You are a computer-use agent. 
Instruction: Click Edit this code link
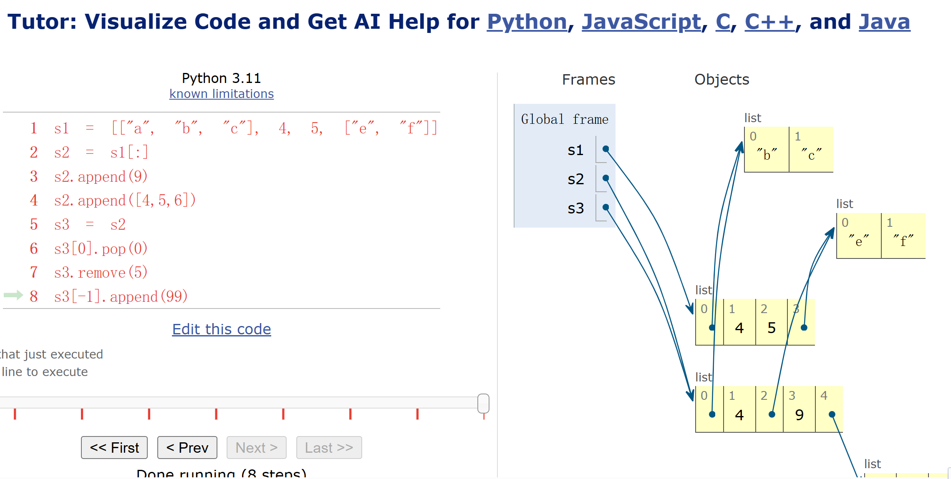[222, 329]
